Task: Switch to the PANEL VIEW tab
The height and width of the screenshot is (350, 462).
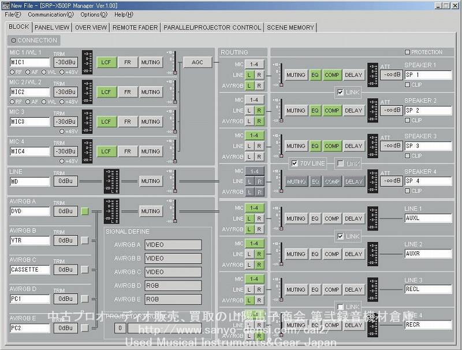Action: click(x=52, y=27)
